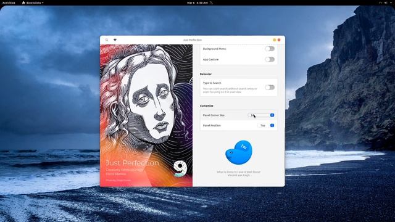Click the App Gesture label
This screenshot has height=222, width=395.
coord(210,59)
